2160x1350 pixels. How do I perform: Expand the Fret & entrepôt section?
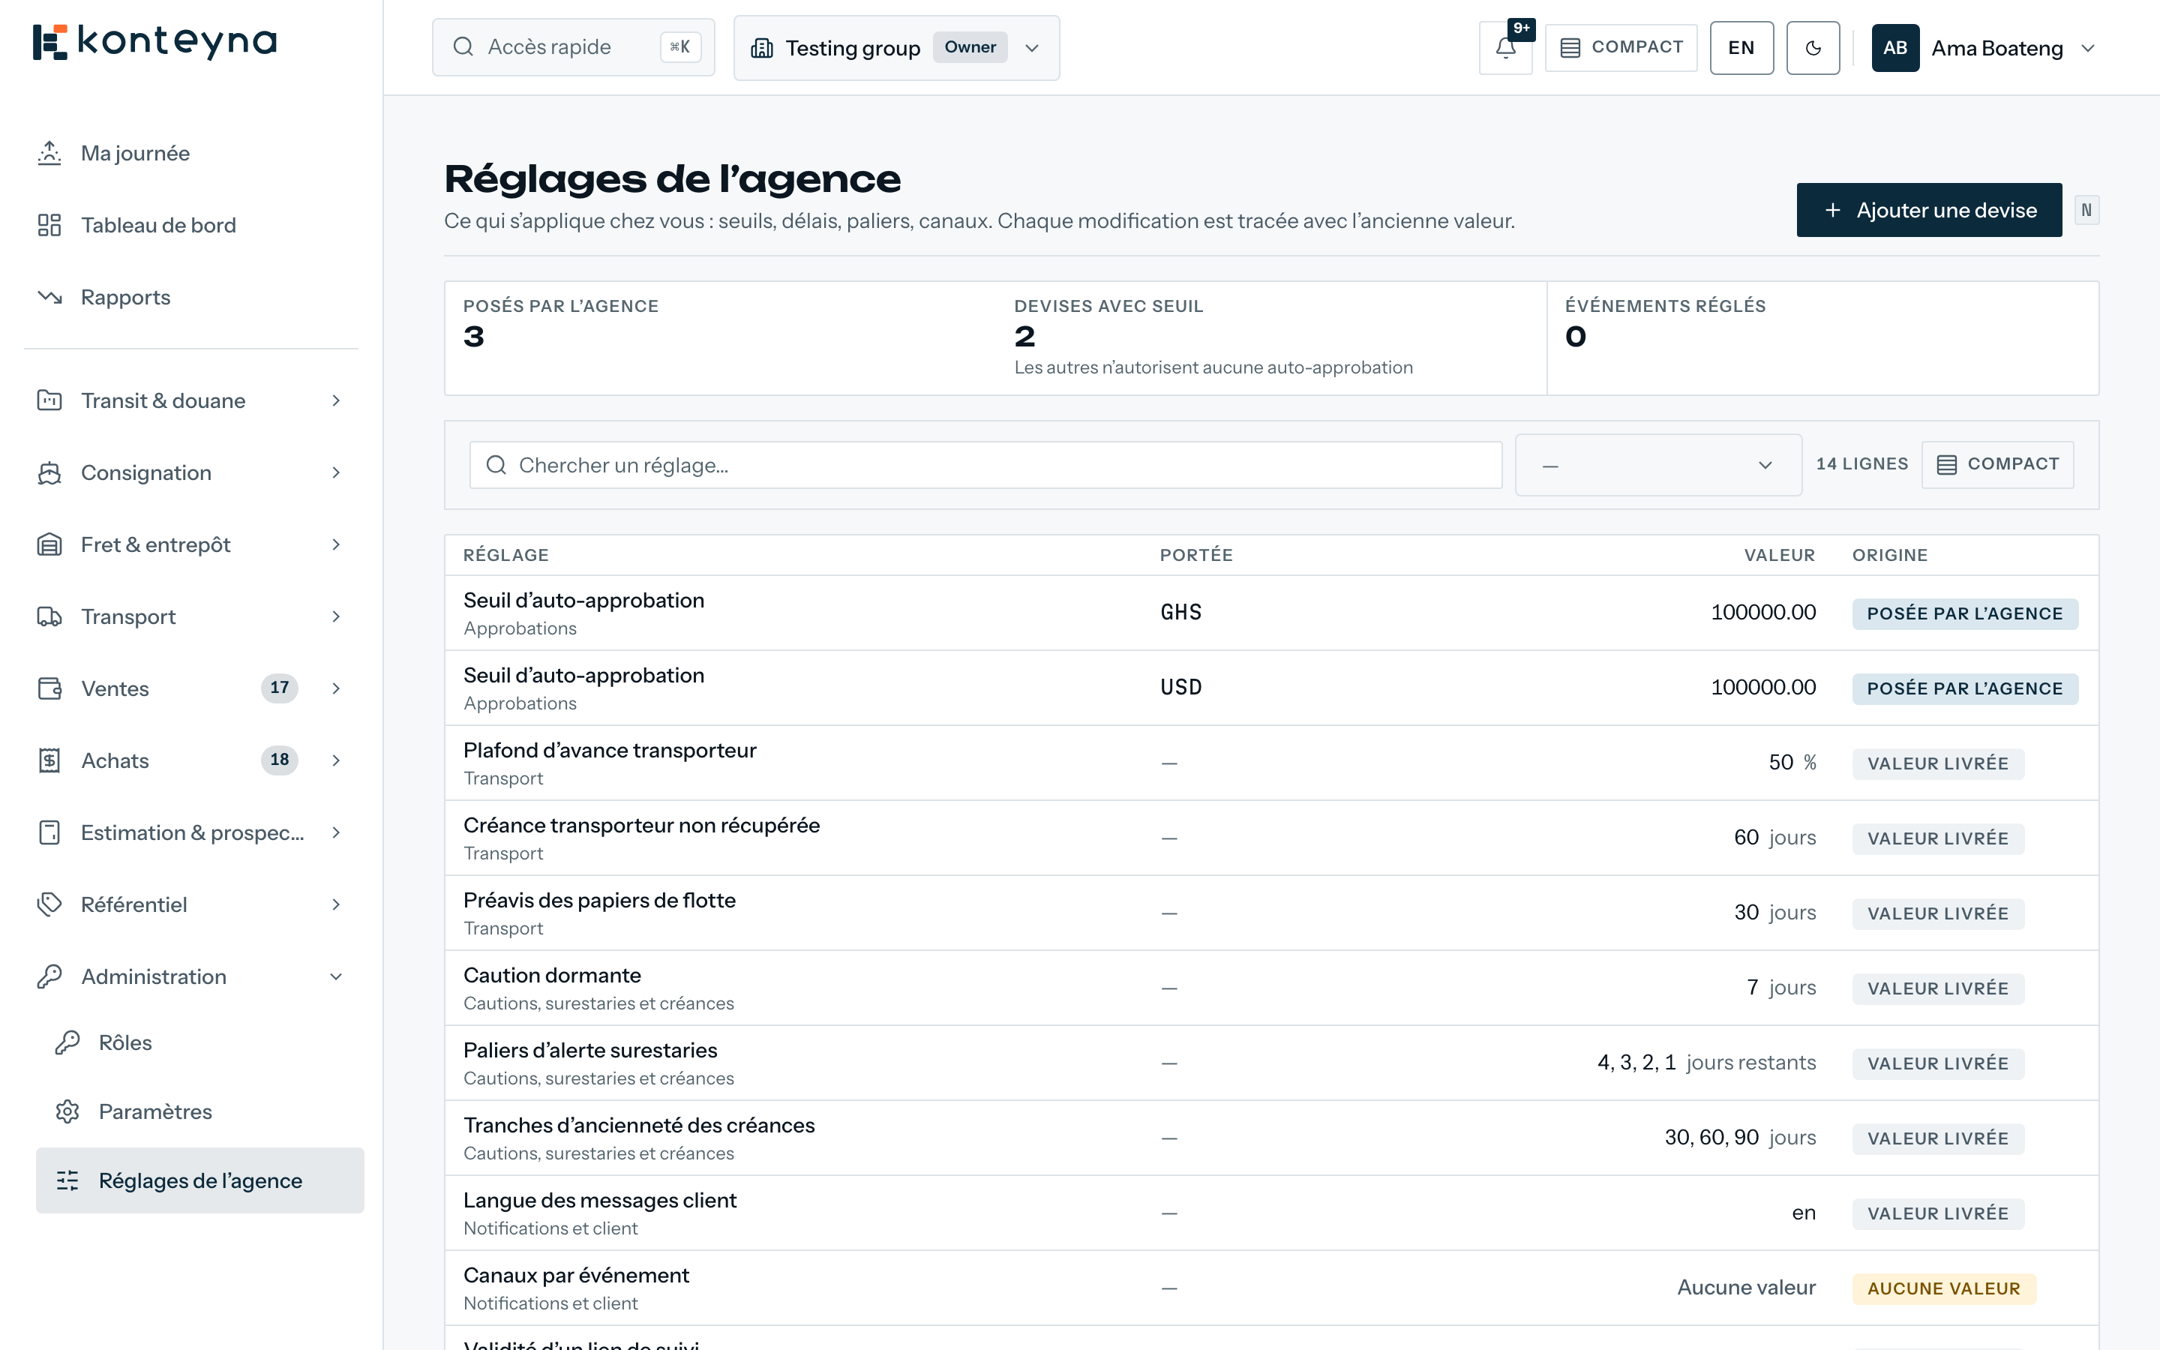pos(337,544)
